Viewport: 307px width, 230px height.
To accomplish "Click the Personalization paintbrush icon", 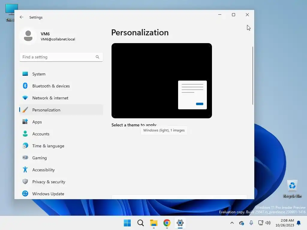I will point(25,110).
